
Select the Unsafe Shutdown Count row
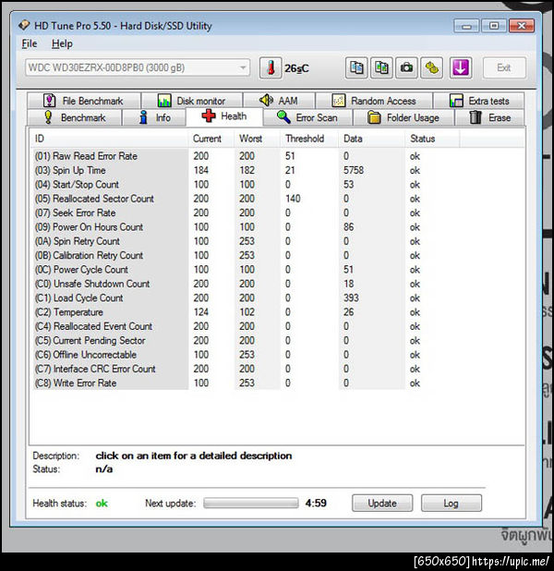(x=246, y=284)
